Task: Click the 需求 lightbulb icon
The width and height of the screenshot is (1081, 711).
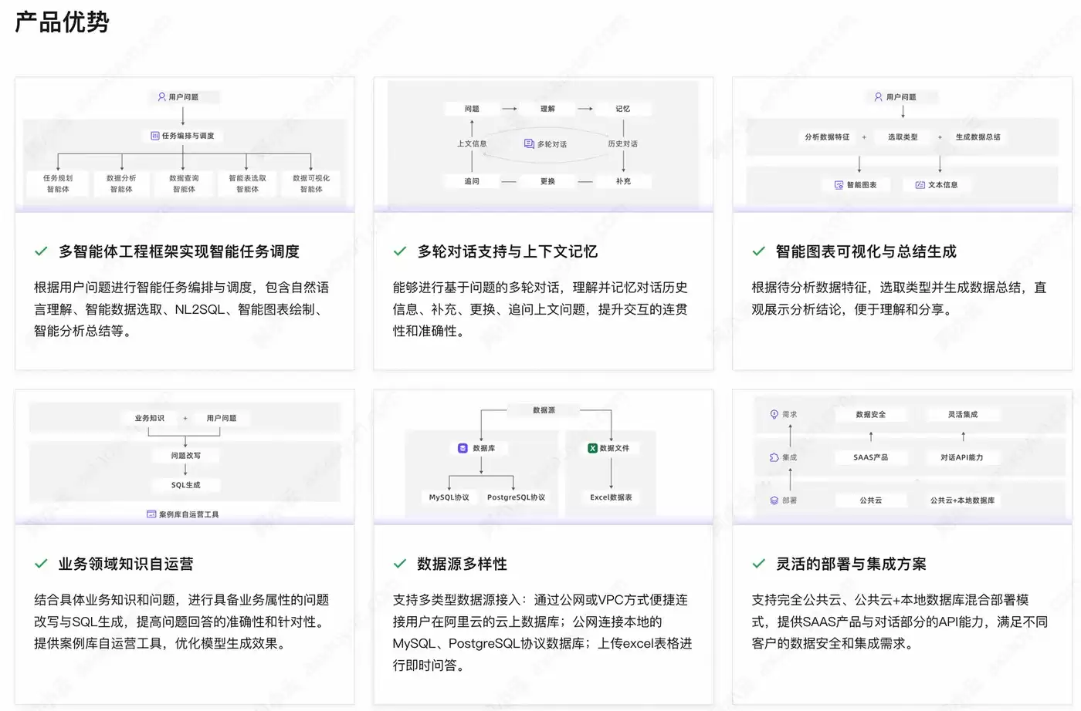Action: [774, 414]
